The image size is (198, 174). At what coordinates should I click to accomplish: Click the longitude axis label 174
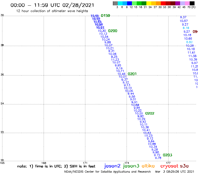tap(127, 163)
